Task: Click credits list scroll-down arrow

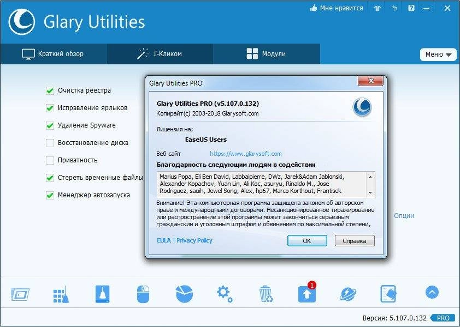Action: (370, 192)
